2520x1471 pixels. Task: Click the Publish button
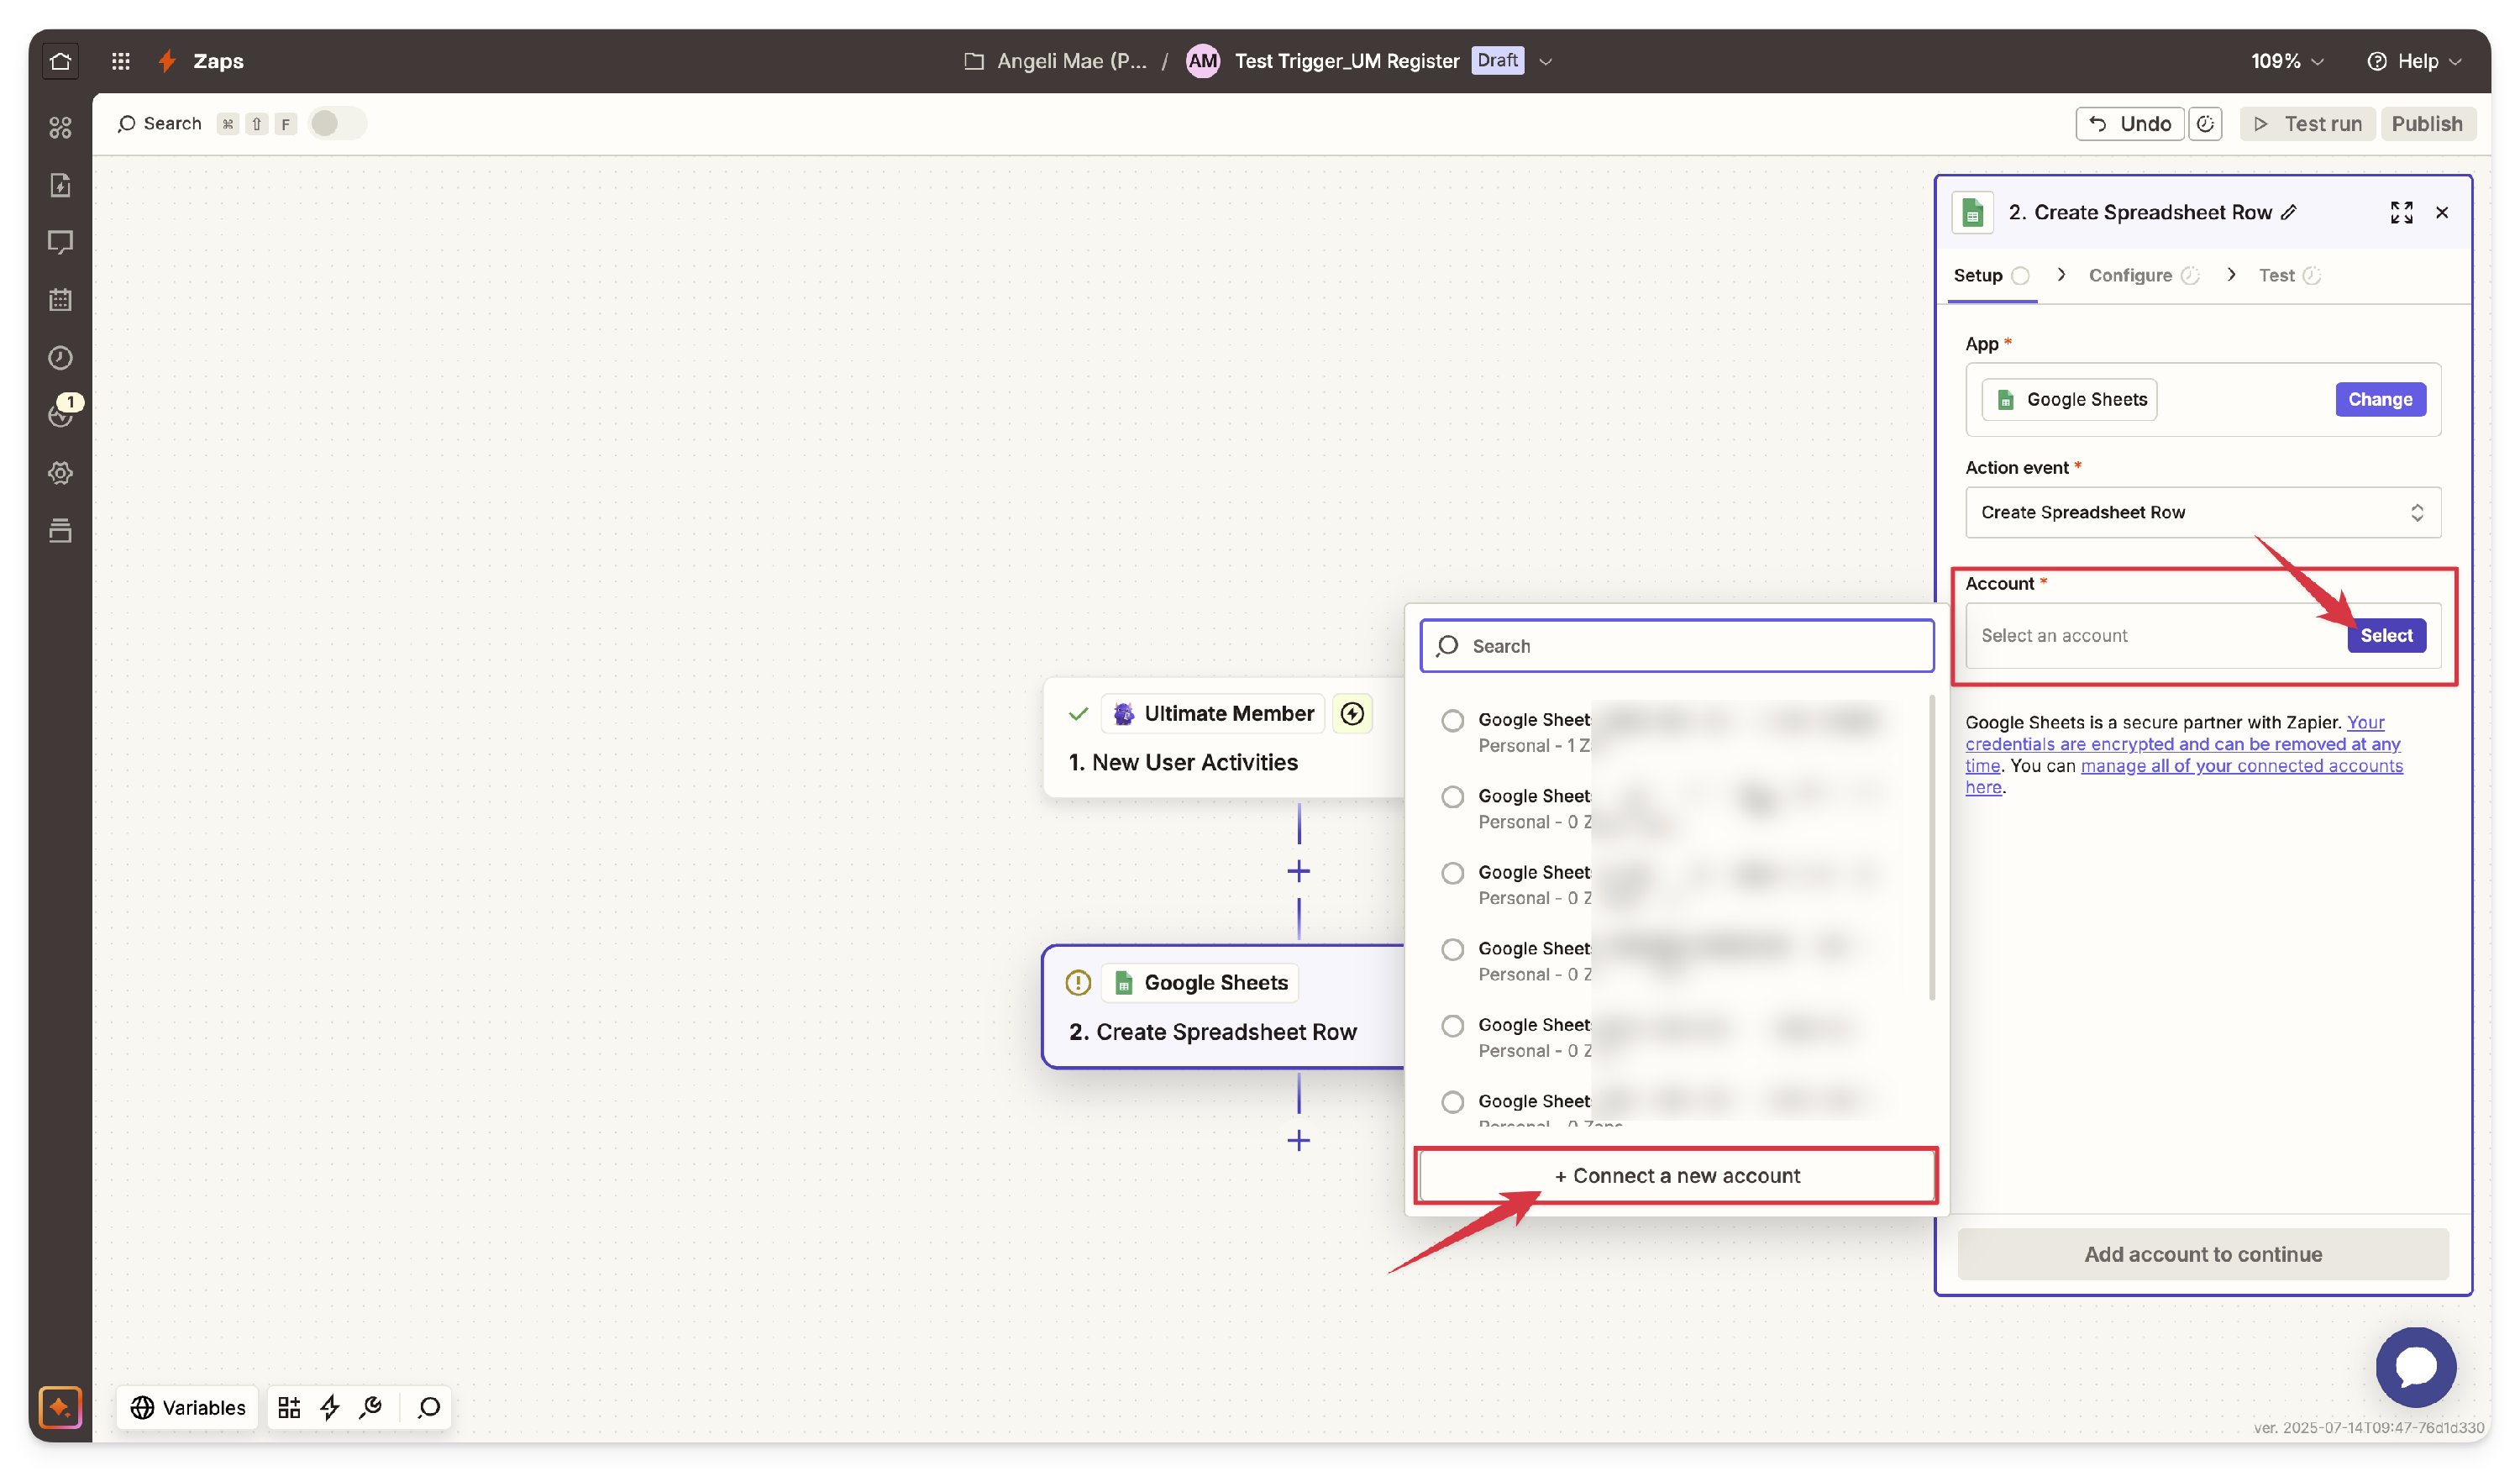click(2427, 124)
